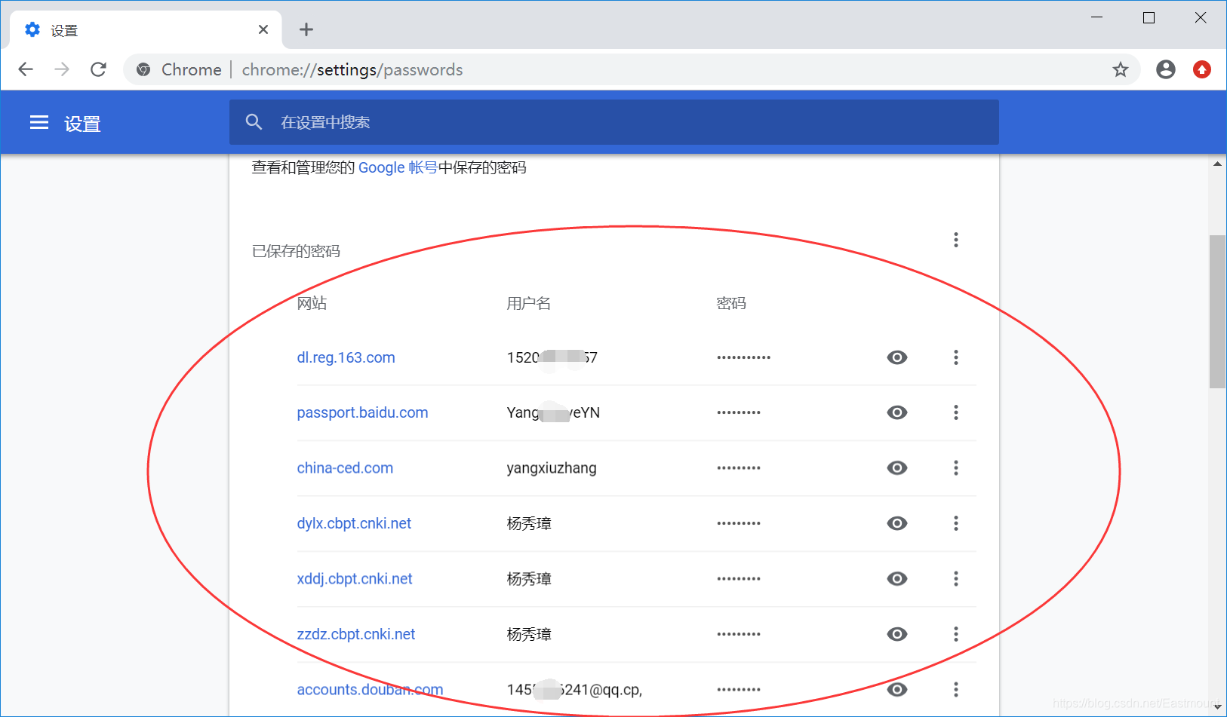The width and height of the screenshot is (1227, 717).
Task: Reveal password for dylx.cbpt.cnki.net
Action: pyautogui.click(x=897, y=523)
